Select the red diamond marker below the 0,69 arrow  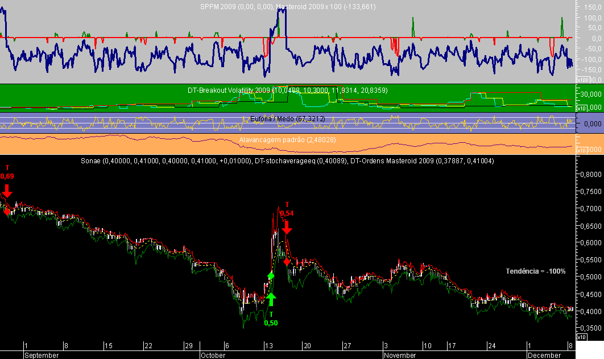pos(7,212)
